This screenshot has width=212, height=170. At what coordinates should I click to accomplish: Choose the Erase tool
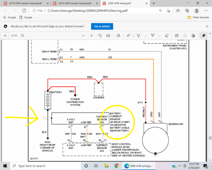tap(166, 36)
